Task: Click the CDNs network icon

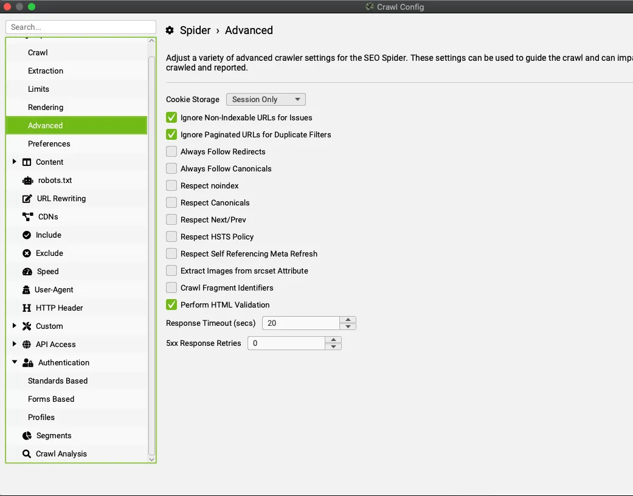Action: [x=27, y=217]
